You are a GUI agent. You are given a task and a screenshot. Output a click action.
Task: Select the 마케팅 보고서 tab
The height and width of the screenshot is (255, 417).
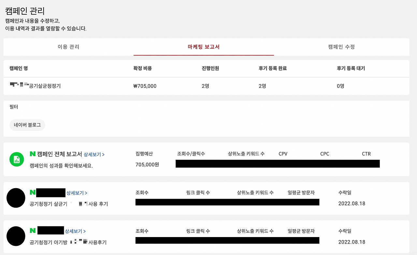(203, 47)
